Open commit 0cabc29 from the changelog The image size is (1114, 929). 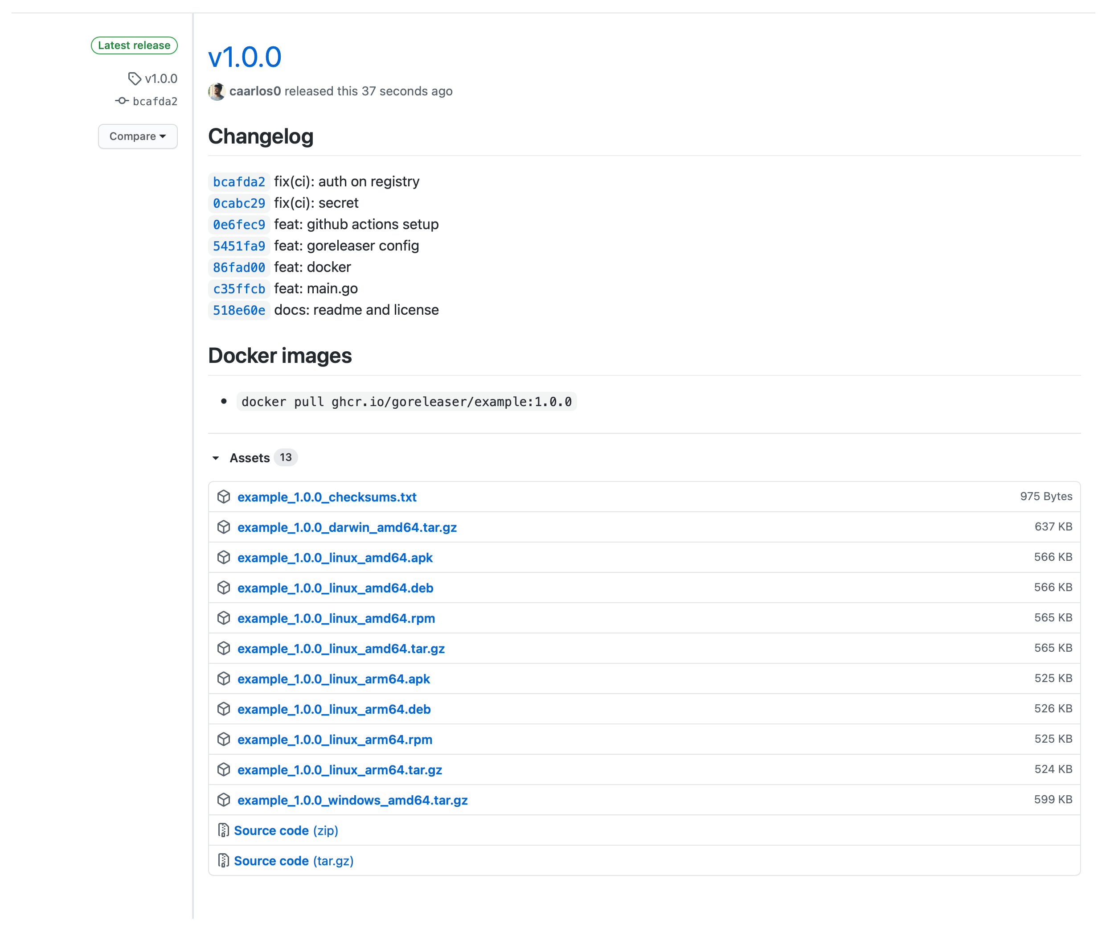point(239,203)
